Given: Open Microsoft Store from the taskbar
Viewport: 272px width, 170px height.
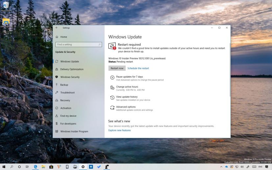Looking at the screenshot, I should (x=51, y=167).
